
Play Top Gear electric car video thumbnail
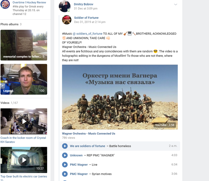click(24, 160)
